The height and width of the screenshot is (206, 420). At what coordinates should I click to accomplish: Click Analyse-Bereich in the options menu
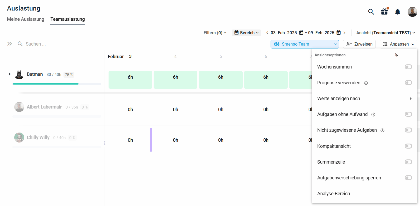334,194
